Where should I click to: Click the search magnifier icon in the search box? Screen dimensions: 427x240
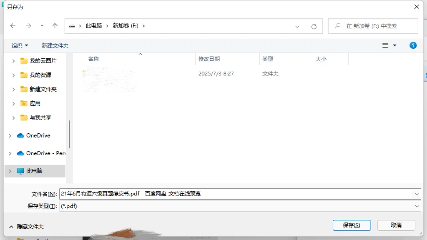[x=337, y=26]
